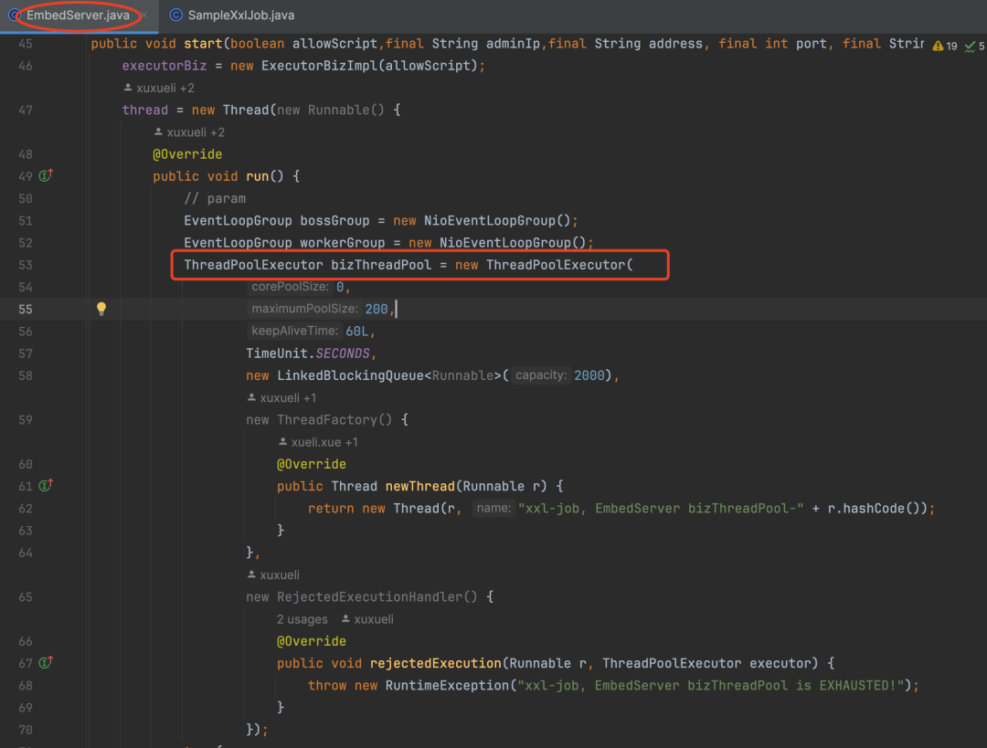The image size is (987, 748).
Task: Click the "maximumPoolSize:" parameter hint
Action: (304, 309)
